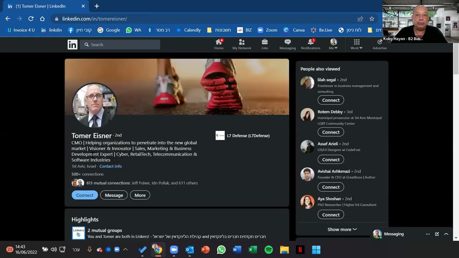Image resolution: width=459 pixels, height=258 pixels.
Task: Close the Tomer Eisner LinkedIn tab
Action: [x=83, y=6]
